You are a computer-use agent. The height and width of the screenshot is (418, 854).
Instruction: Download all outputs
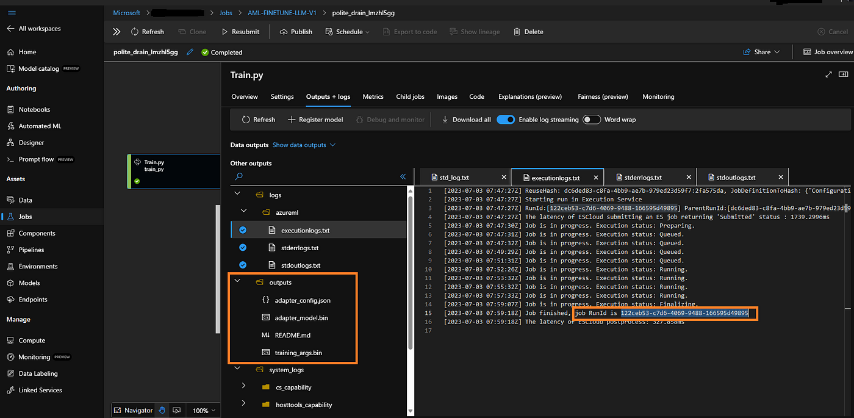pyautogui.click(x=466, y=120)
